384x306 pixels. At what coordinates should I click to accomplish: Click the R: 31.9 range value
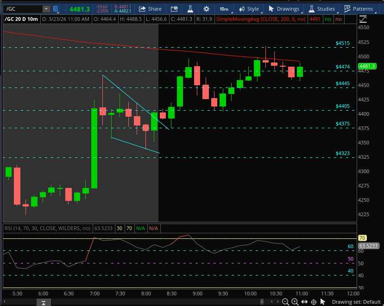point(204,19)
